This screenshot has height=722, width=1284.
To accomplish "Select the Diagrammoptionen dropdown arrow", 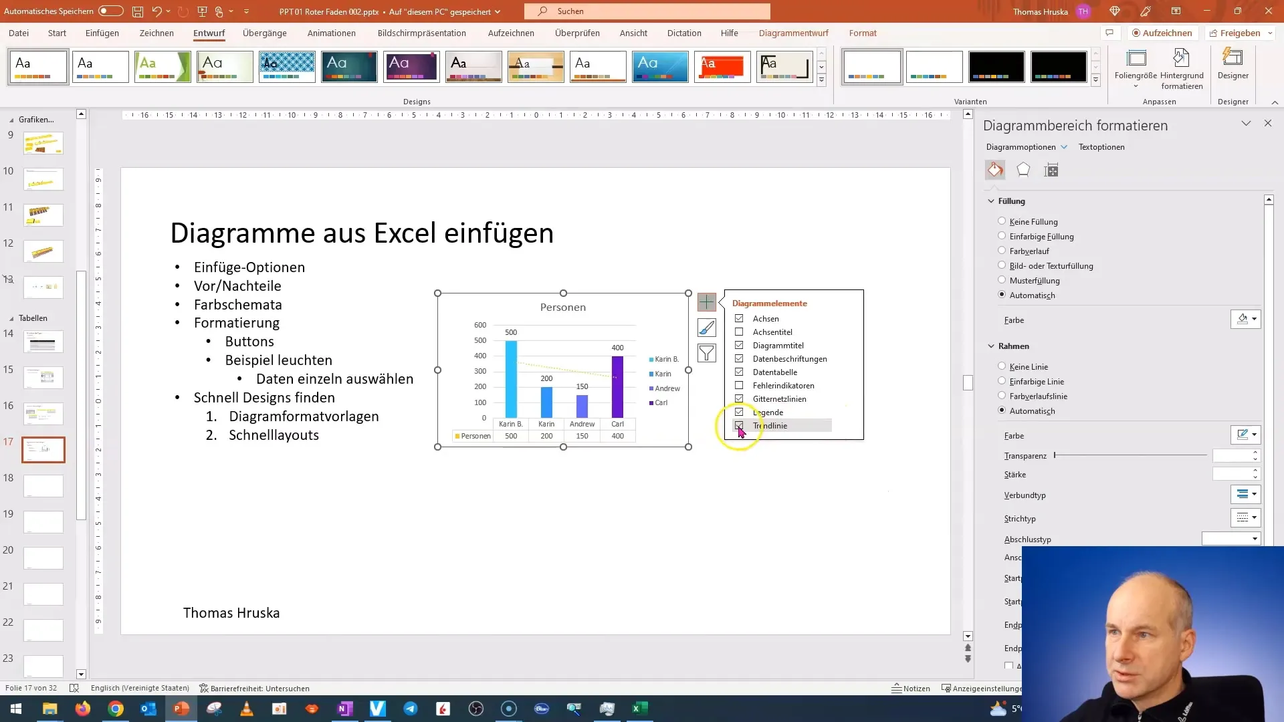I will (1065, 147).
